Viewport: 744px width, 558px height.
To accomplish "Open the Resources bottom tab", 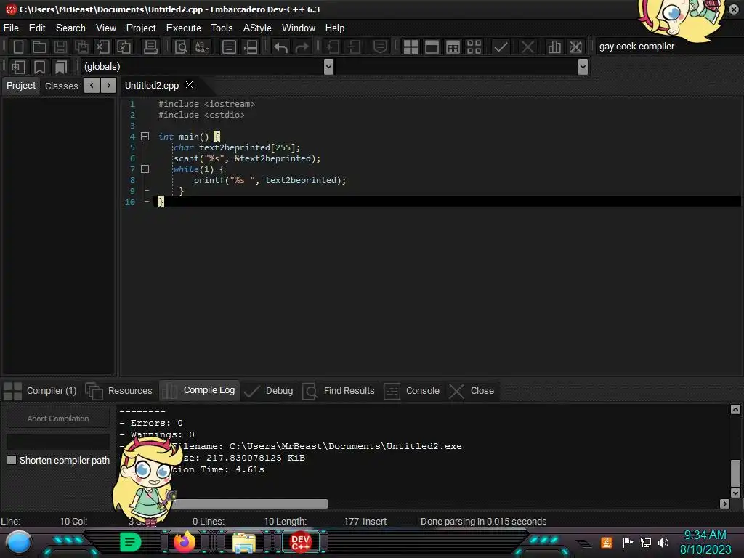I will [119, 390].
